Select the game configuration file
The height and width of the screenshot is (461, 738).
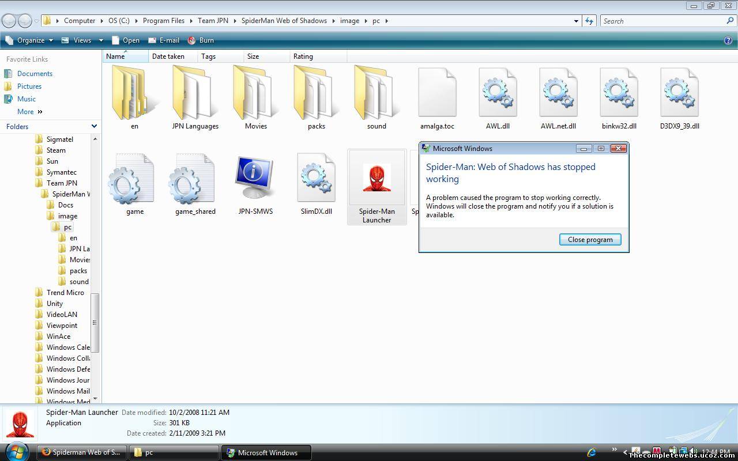coord(131,178)
